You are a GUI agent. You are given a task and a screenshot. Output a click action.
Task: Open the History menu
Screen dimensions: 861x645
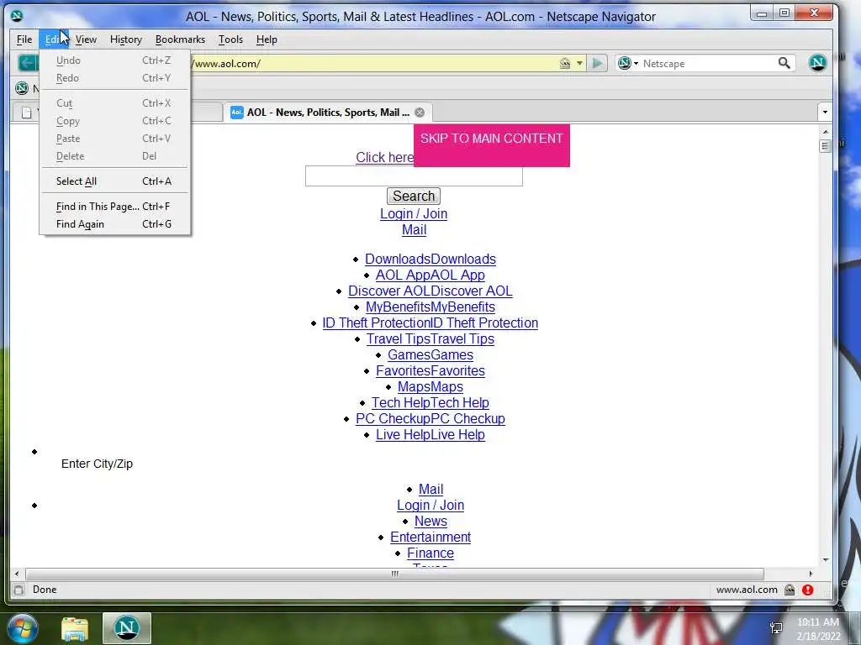pyautogui.click(x=126, y=39)
